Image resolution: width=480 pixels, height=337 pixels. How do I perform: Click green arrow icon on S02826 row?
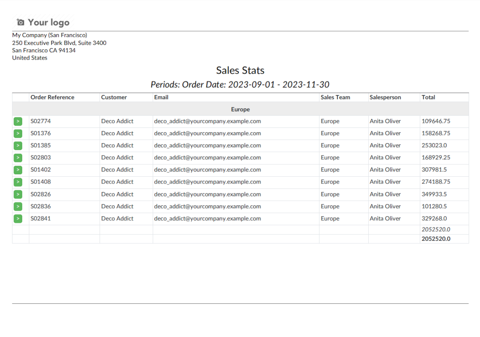pyautogui.click(x=18, y=194)
